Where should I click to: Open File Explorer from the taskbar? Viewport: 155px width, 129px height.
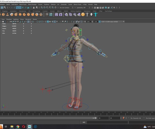[x=12, y=126]
